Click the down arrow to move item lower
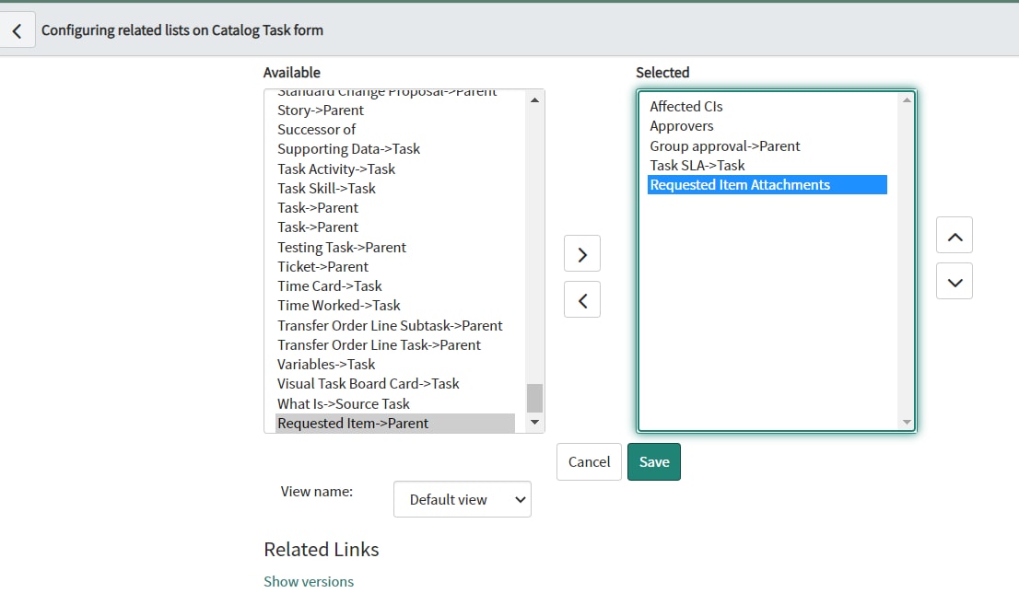Screen dimensions: 1019x605 tap(954, 281)
